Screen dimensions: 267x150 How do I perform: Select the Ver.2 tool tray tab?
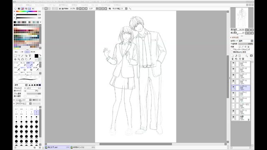(x=27, y=52)
